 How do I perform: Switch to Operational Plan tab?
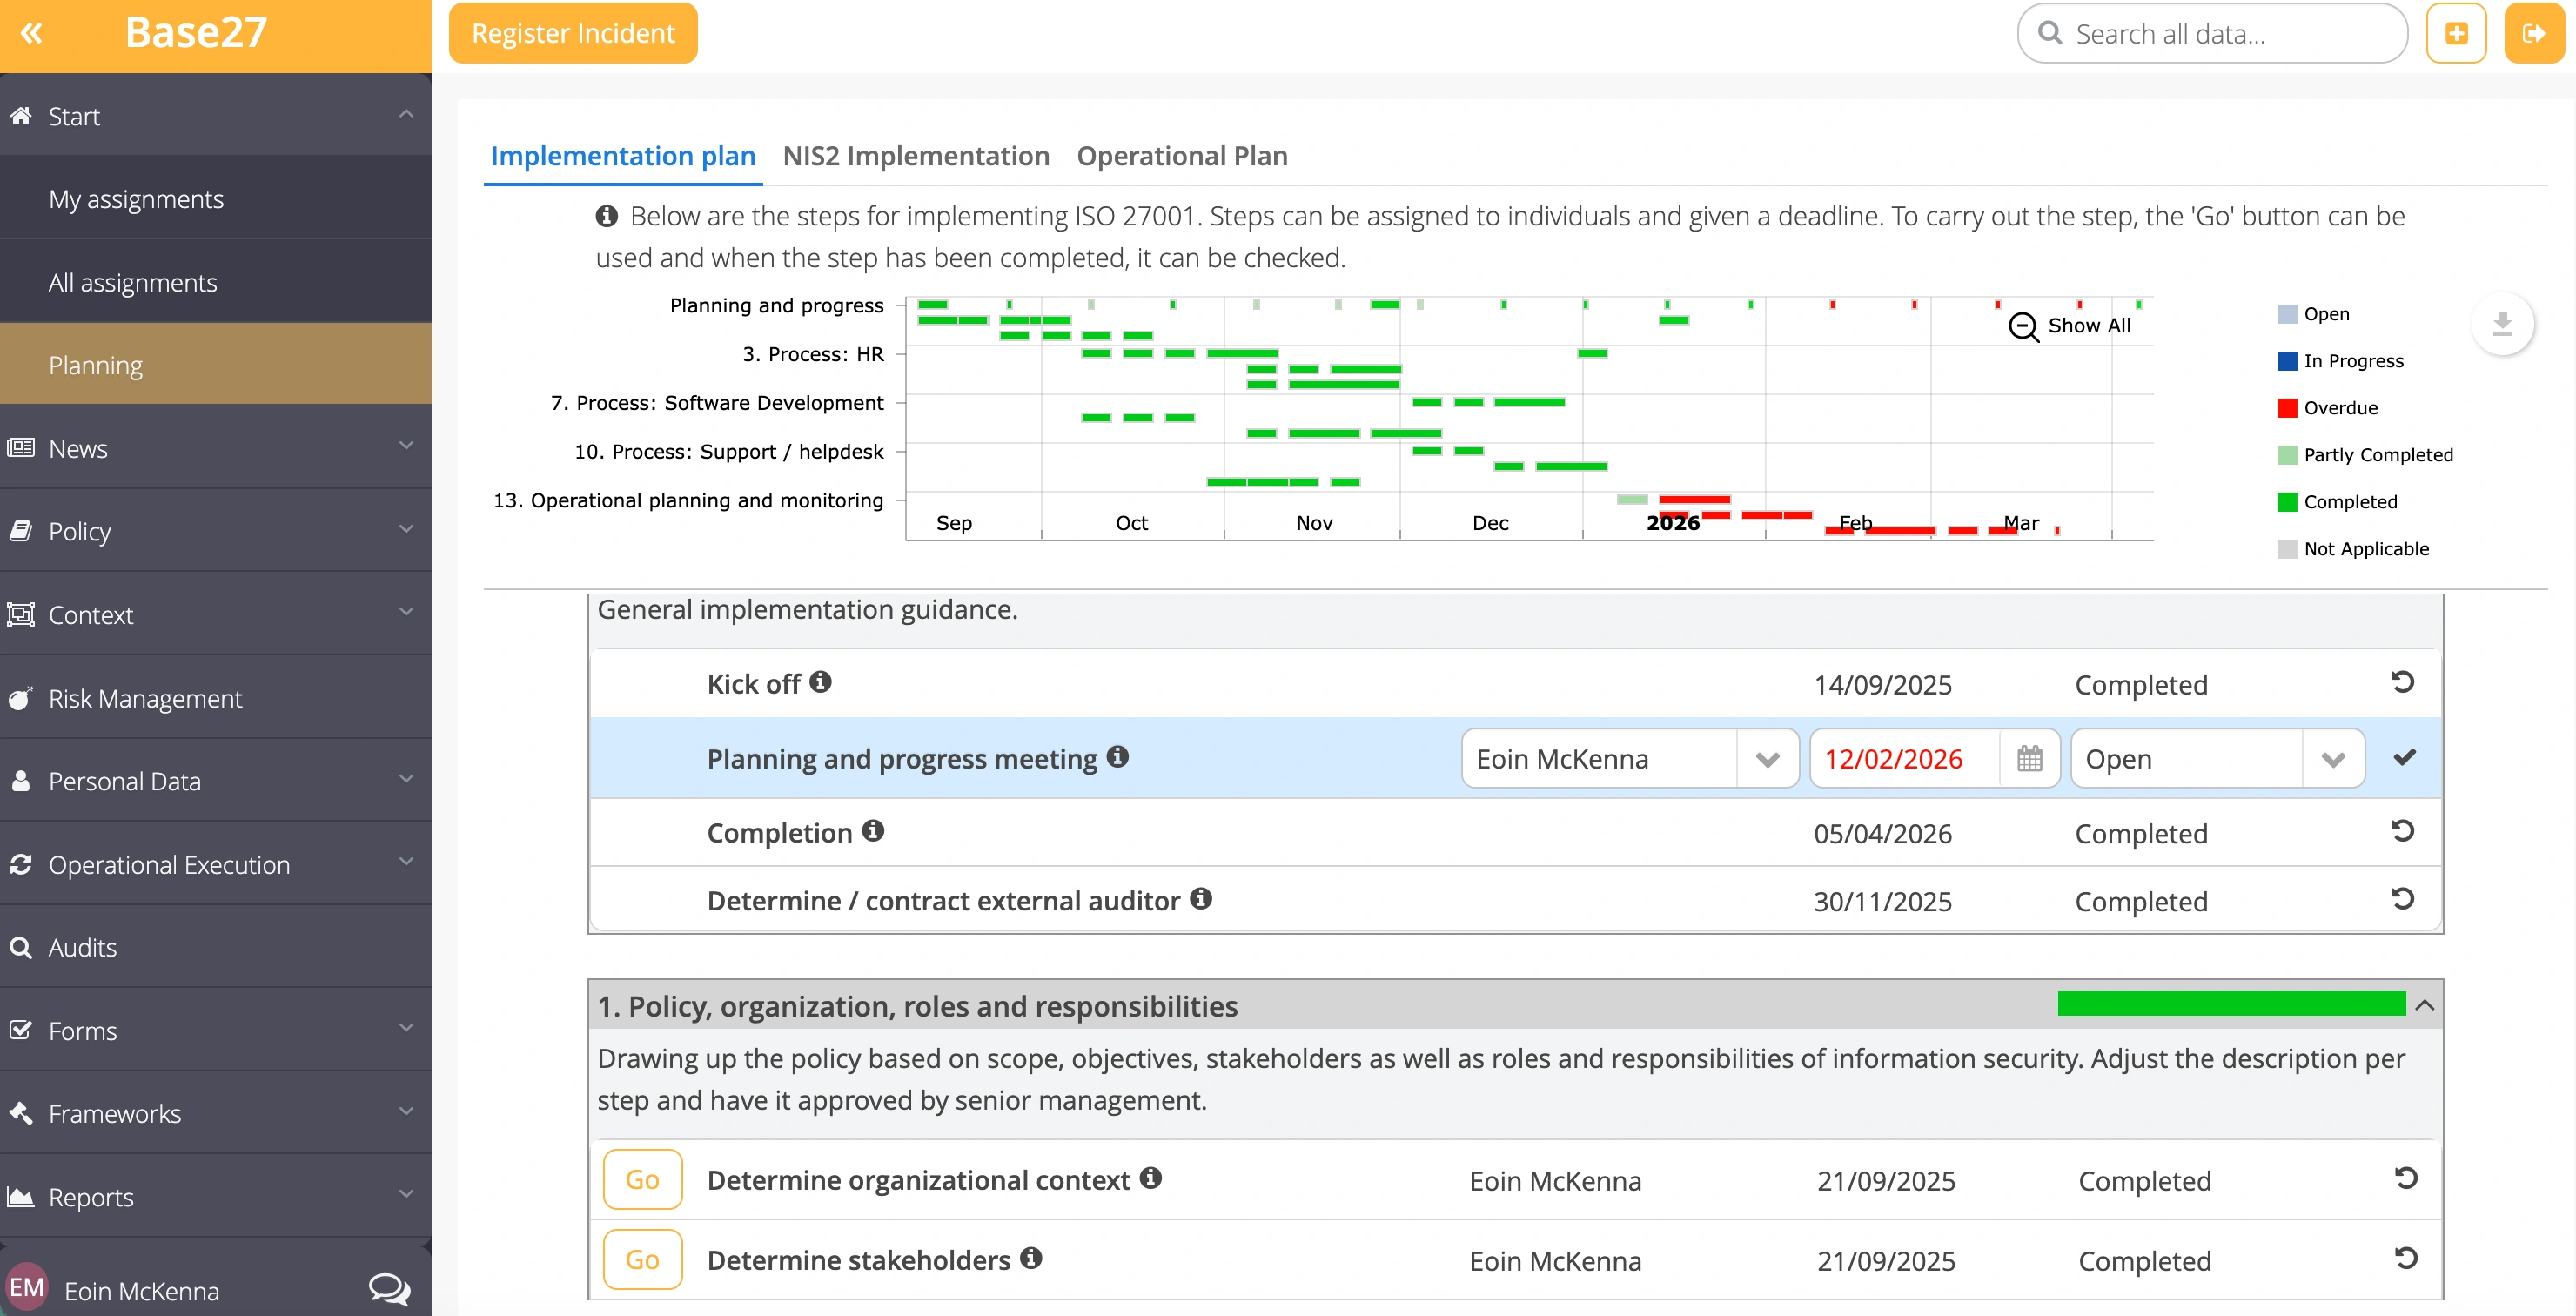coord(1181,156)
